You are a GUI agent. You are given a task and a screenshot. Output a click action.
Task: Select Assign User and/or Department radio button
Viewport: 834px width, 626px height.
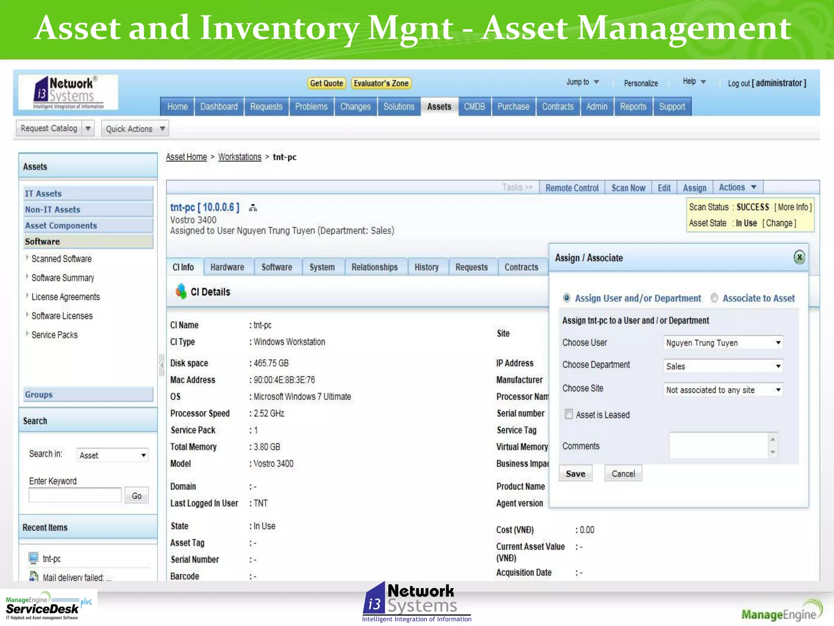point(566,298)
